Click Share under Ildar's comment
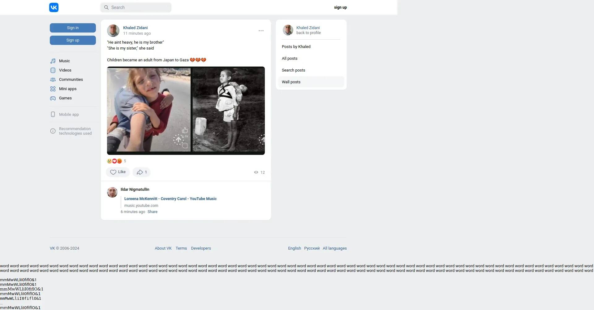The width and height of the screenshot is (594, 310). tap(153, 212)
